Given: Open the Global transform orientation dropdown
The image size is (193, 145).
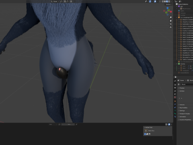Looking at the screenshot, I should [55, 2].
